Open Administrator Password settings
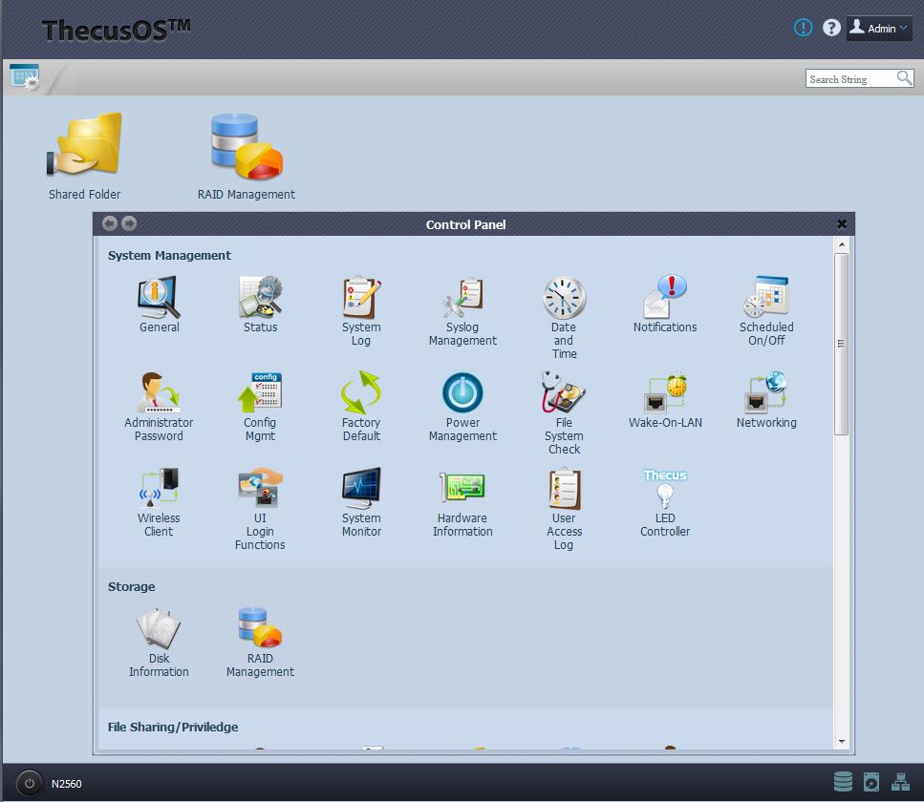 159,407
